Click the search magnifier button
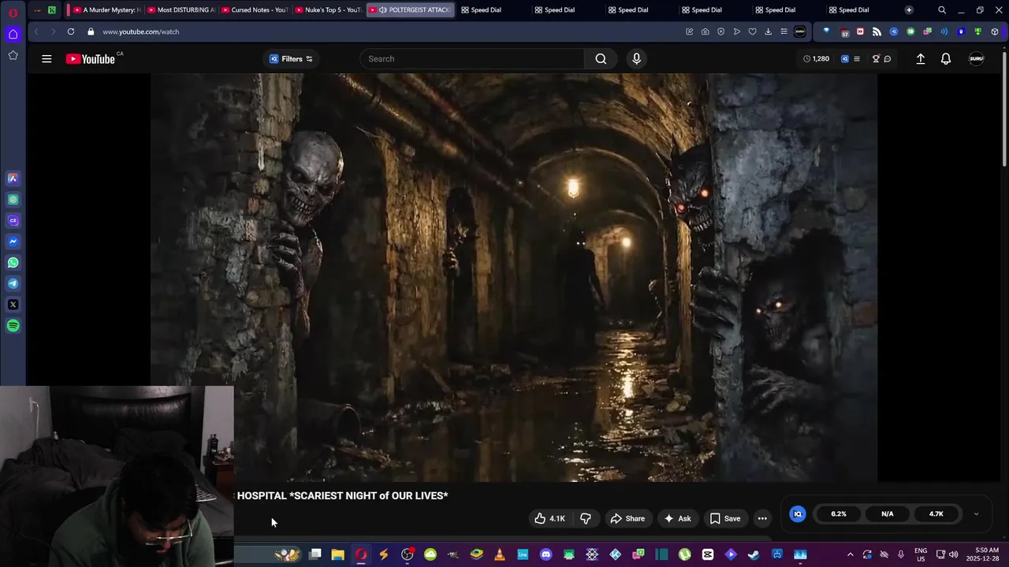 [601, 59]
